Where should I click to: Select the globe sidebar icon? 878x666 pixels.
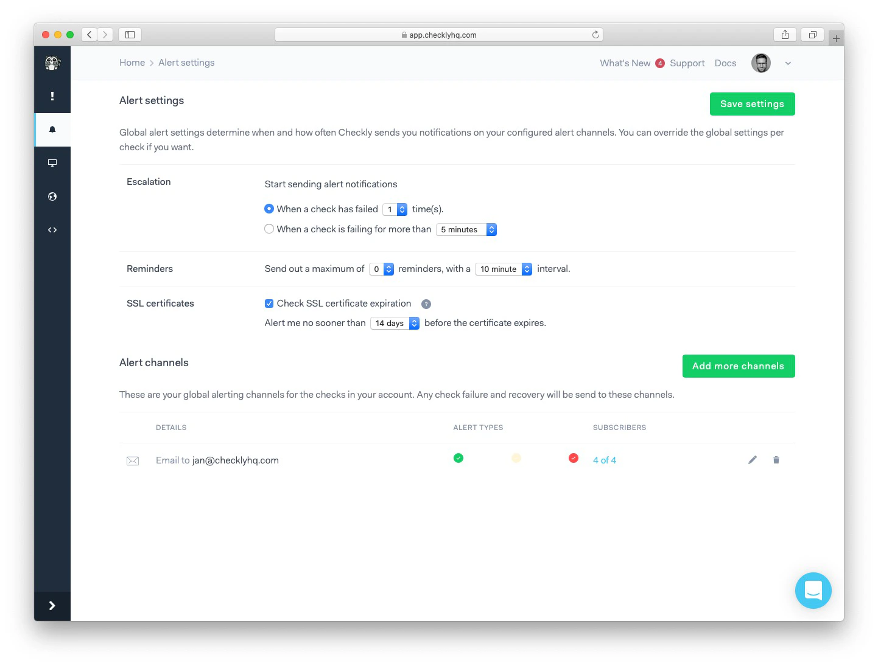click(x=52, y=196)
